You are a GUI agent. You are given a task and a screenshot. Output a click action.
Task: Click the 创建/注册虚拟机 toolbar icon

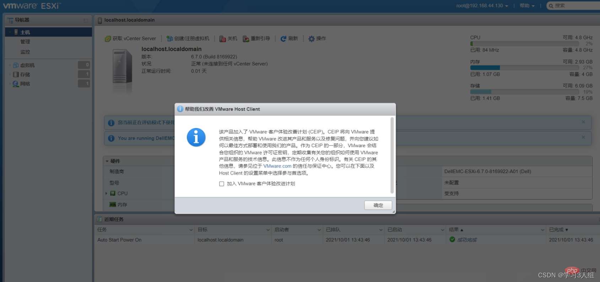click(x=170, y=39)
